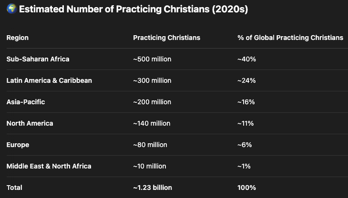Select the 'Europe' row label
Screen dimensions: 348x198
tap(18, 145)
